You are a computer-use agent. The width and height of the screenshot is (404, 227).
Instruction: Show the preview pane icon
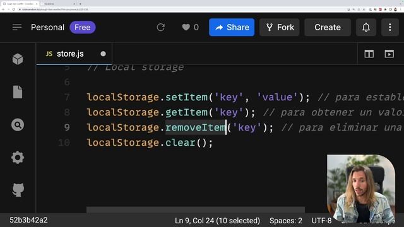pyautogui.click(x=389, y=54)
